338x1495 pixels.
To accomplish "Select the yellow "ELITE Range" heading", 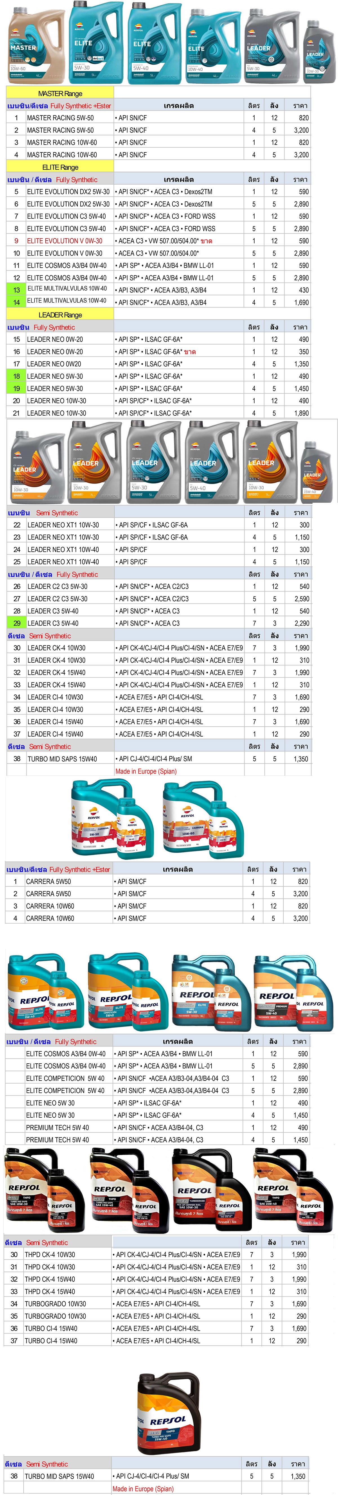I will (60, 167).
